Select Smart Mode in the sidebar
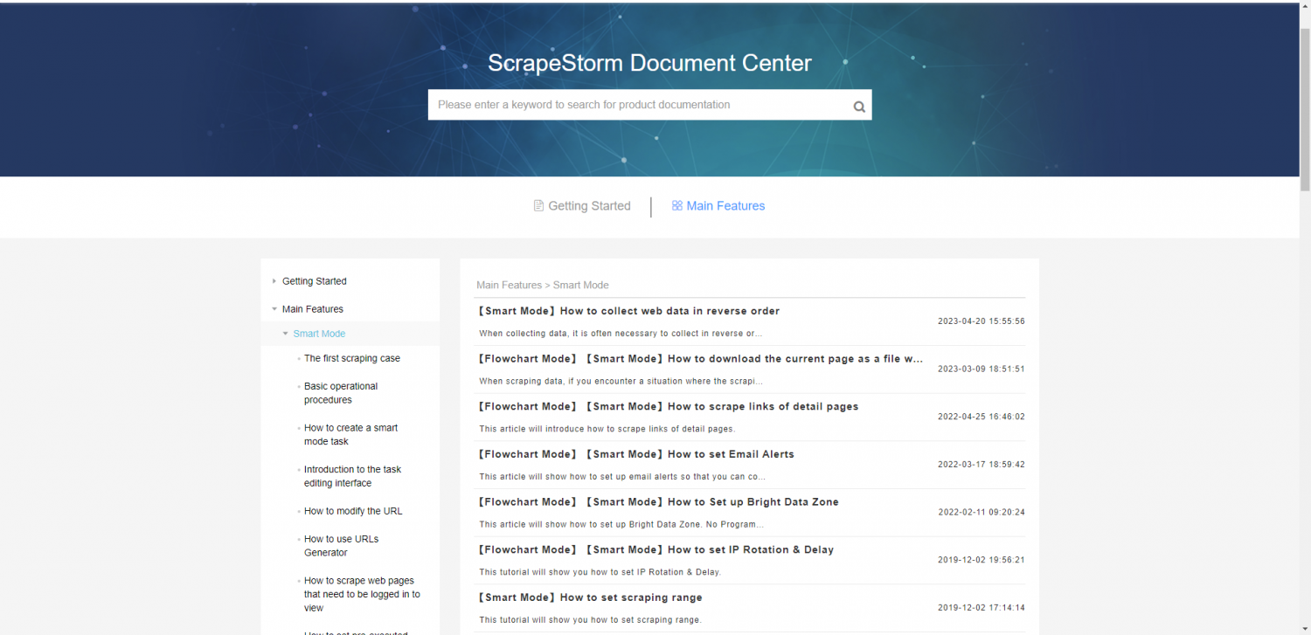The width and height of the screenshot is (1311, 635). click(x=319, y=334)
